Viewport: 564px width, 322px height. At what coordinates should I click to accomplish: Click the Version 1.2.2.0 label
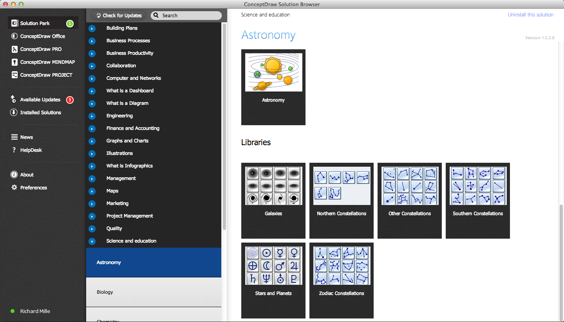click(x=540, y=38)
